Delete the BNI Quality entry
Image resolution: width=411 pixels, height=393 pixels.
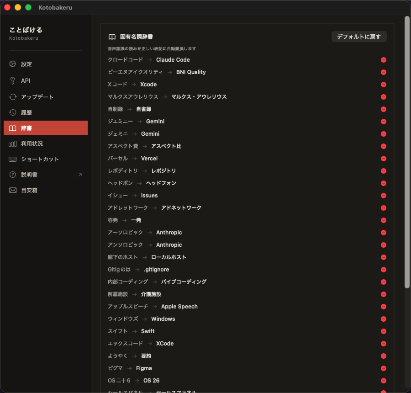(x=384, y=72)
